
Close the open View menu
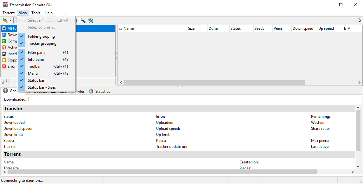coord(23,13)
